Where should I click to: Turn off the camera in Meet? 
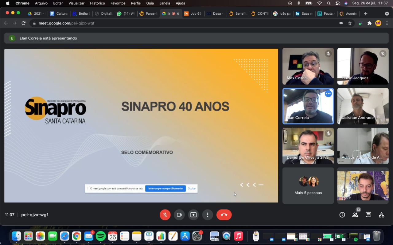(x=179, y=215)
